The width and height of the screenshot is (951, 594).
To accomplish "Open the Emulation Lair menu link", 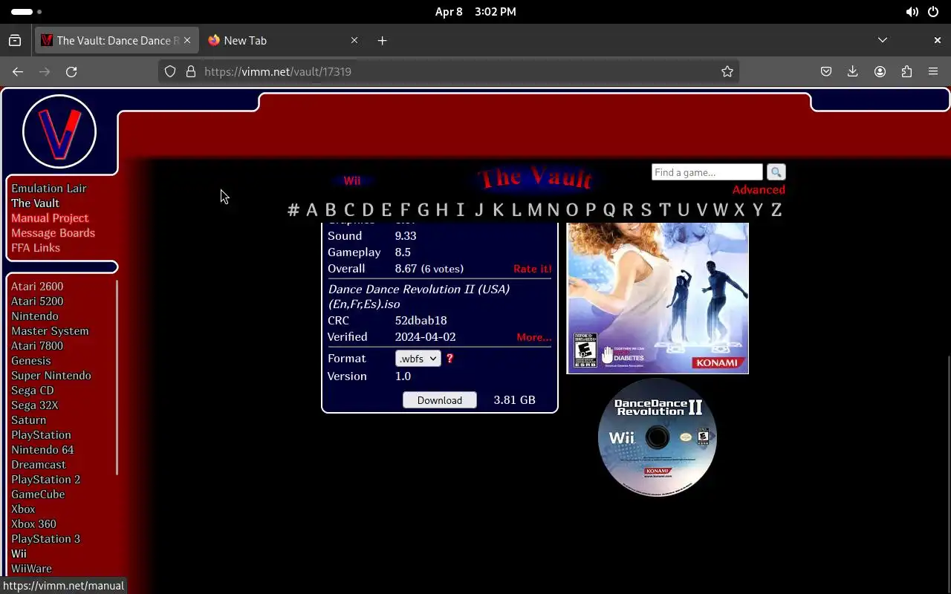I will [49, 188].
